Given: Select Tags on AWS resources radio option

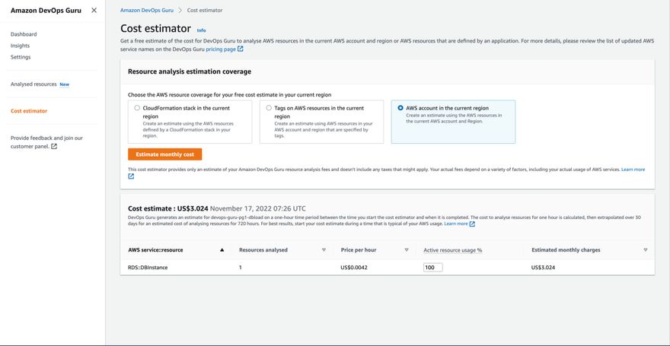Looking at the screenshot, I should pos(269,108).
